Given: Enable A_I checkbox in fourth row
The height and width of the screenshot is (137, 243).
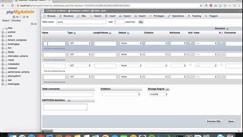Looking at the screenshot, I should coord(221,76).
